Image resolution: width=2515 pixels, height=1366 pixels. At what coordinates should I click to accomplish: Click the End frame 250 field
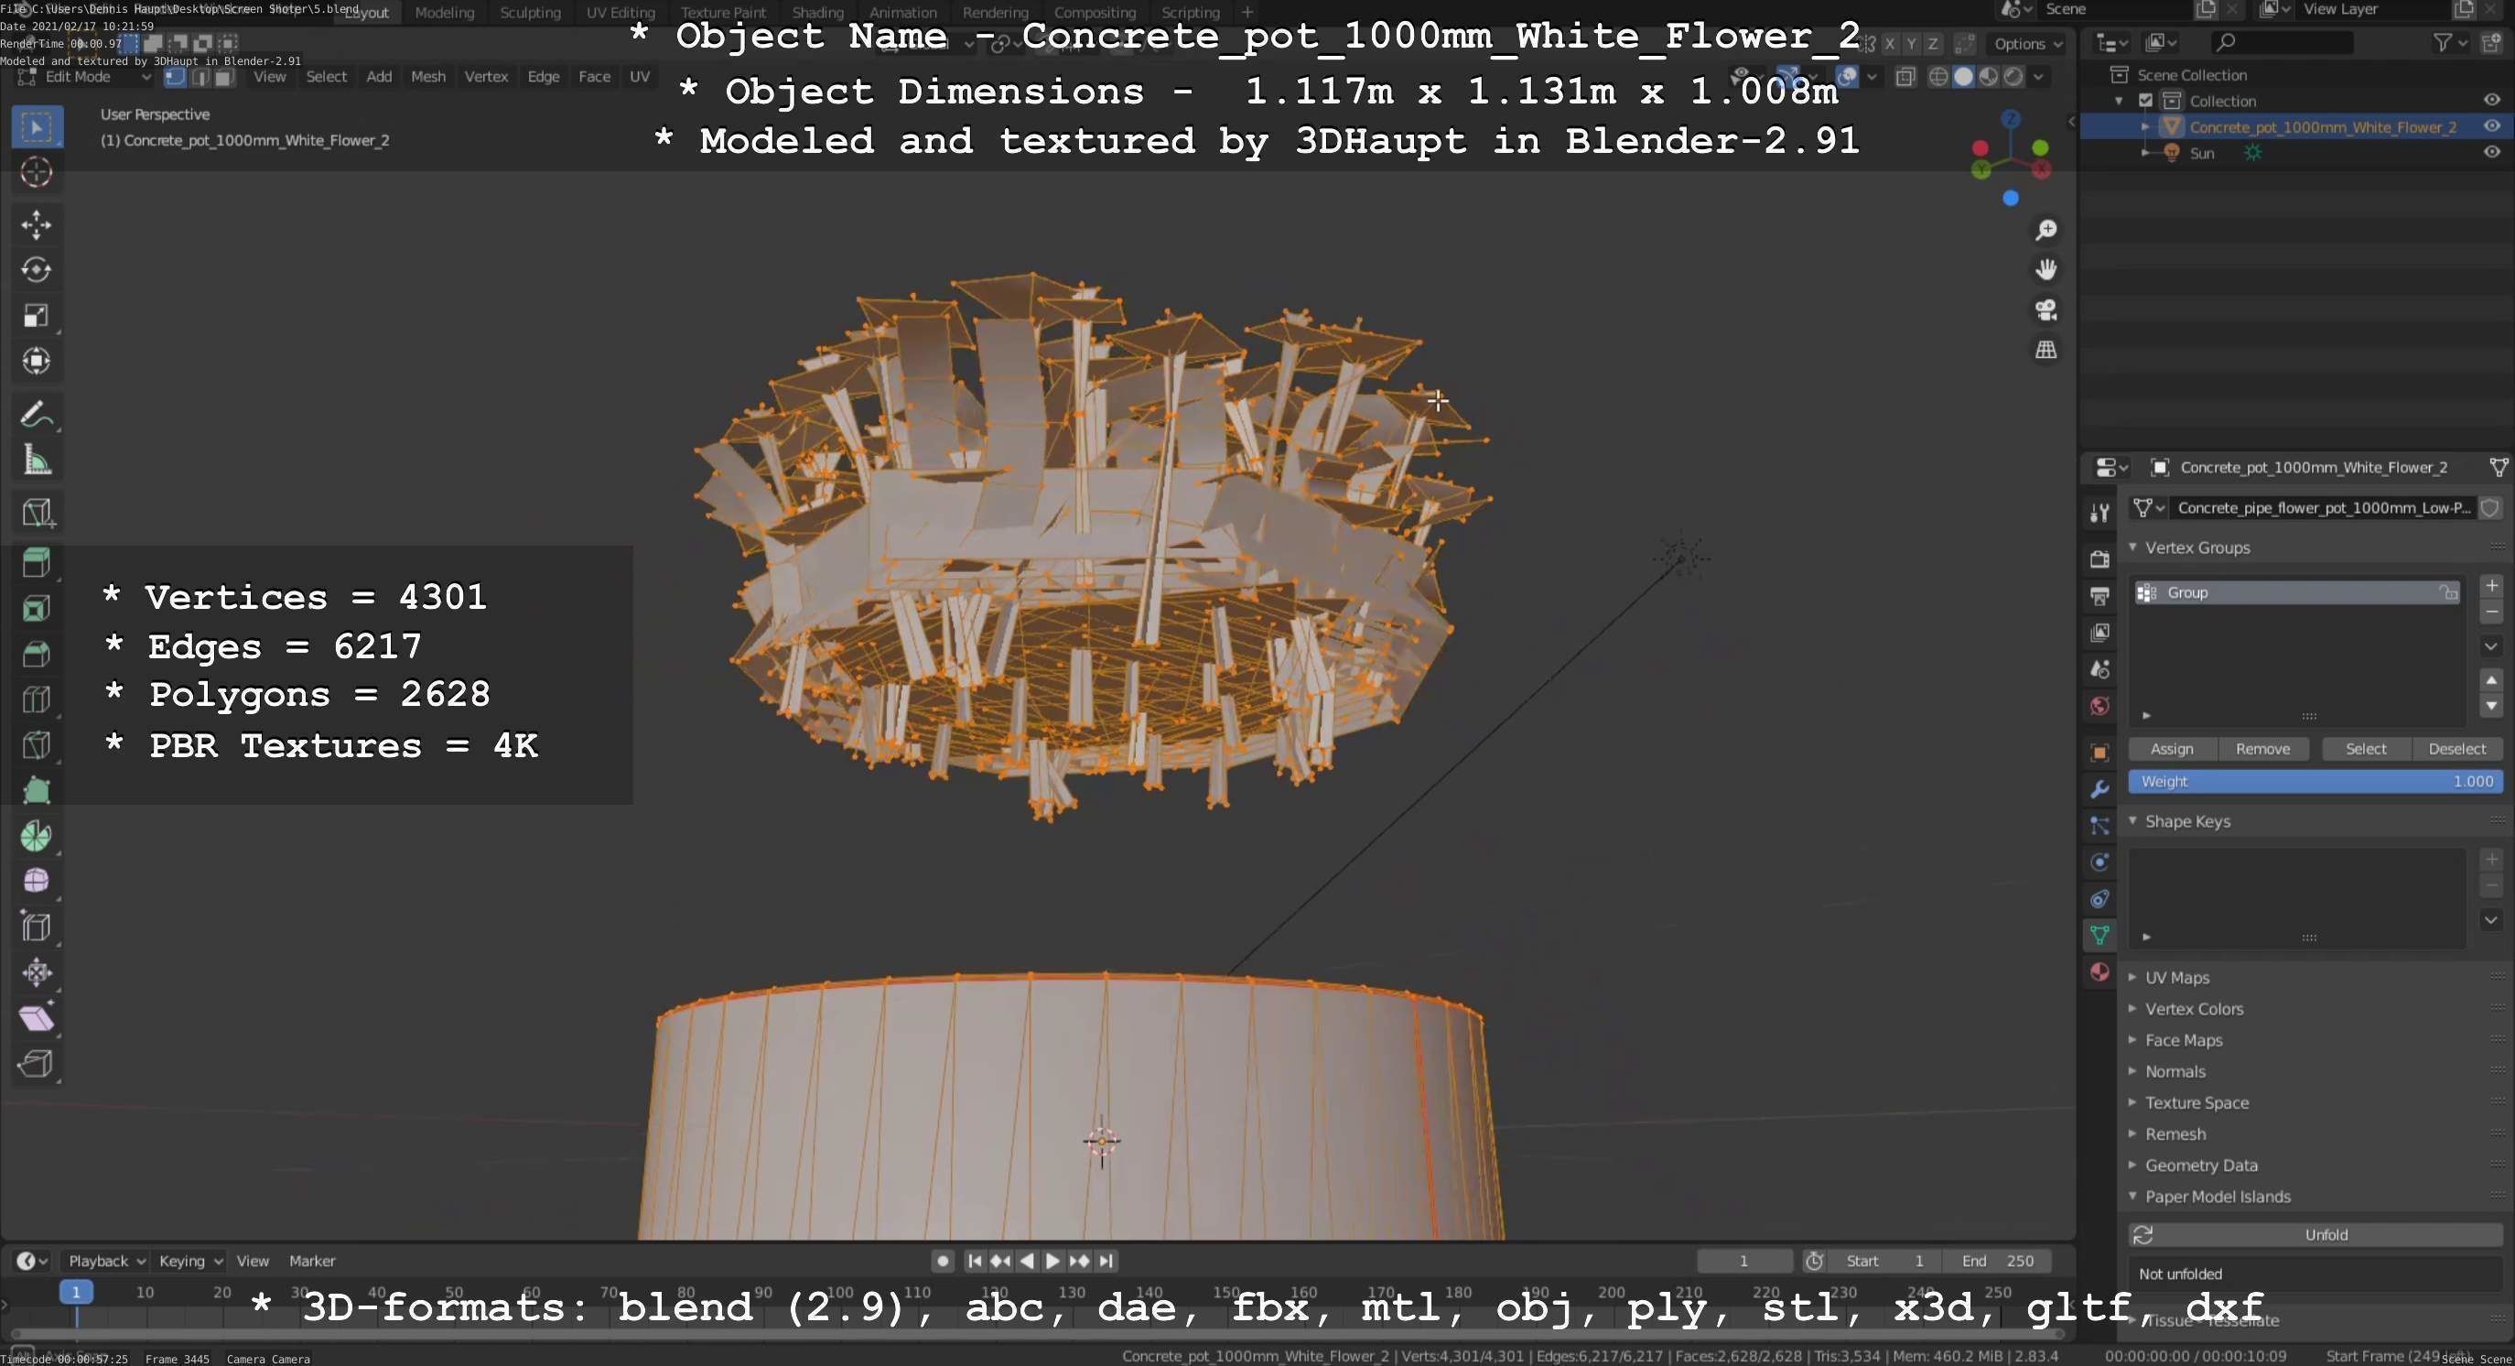click(1997, 1261)
